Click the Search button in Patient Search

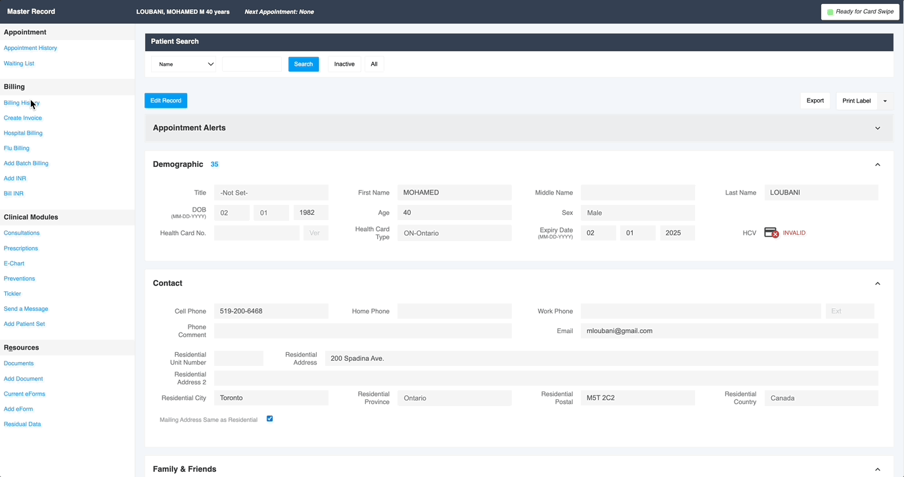point(303,64)
